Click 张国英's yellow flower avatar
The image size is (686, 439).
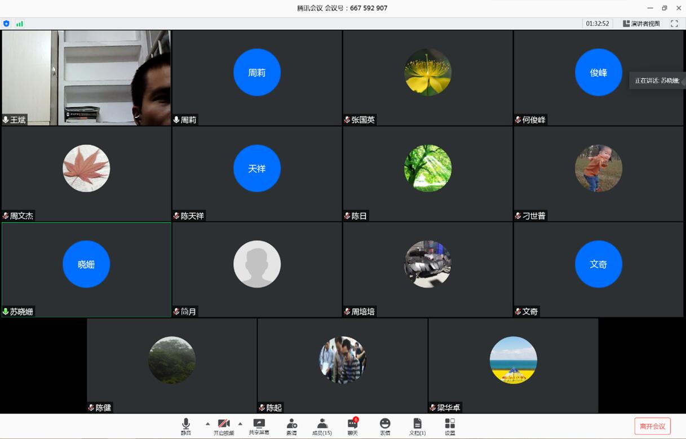(428, 72)
